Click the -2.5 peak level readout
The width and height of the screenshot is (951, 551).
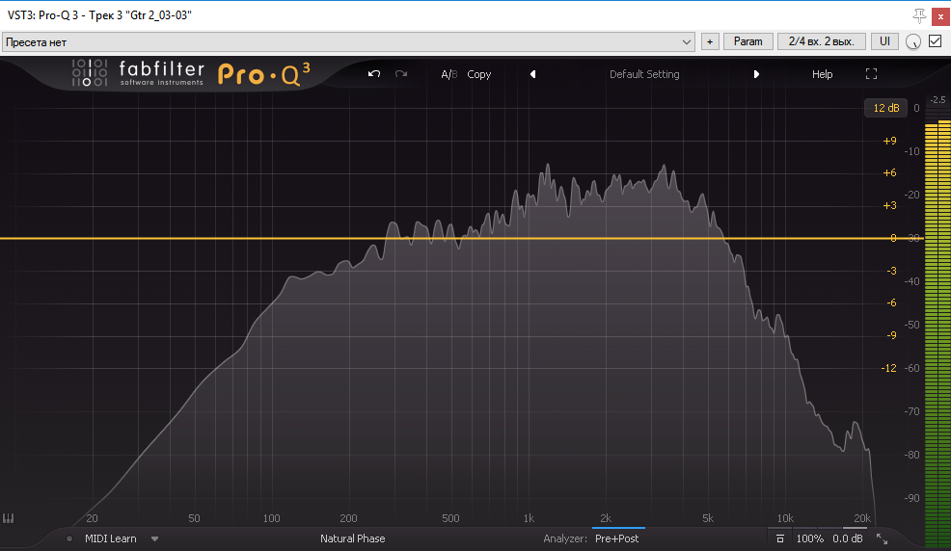click(x=937, y=100)
